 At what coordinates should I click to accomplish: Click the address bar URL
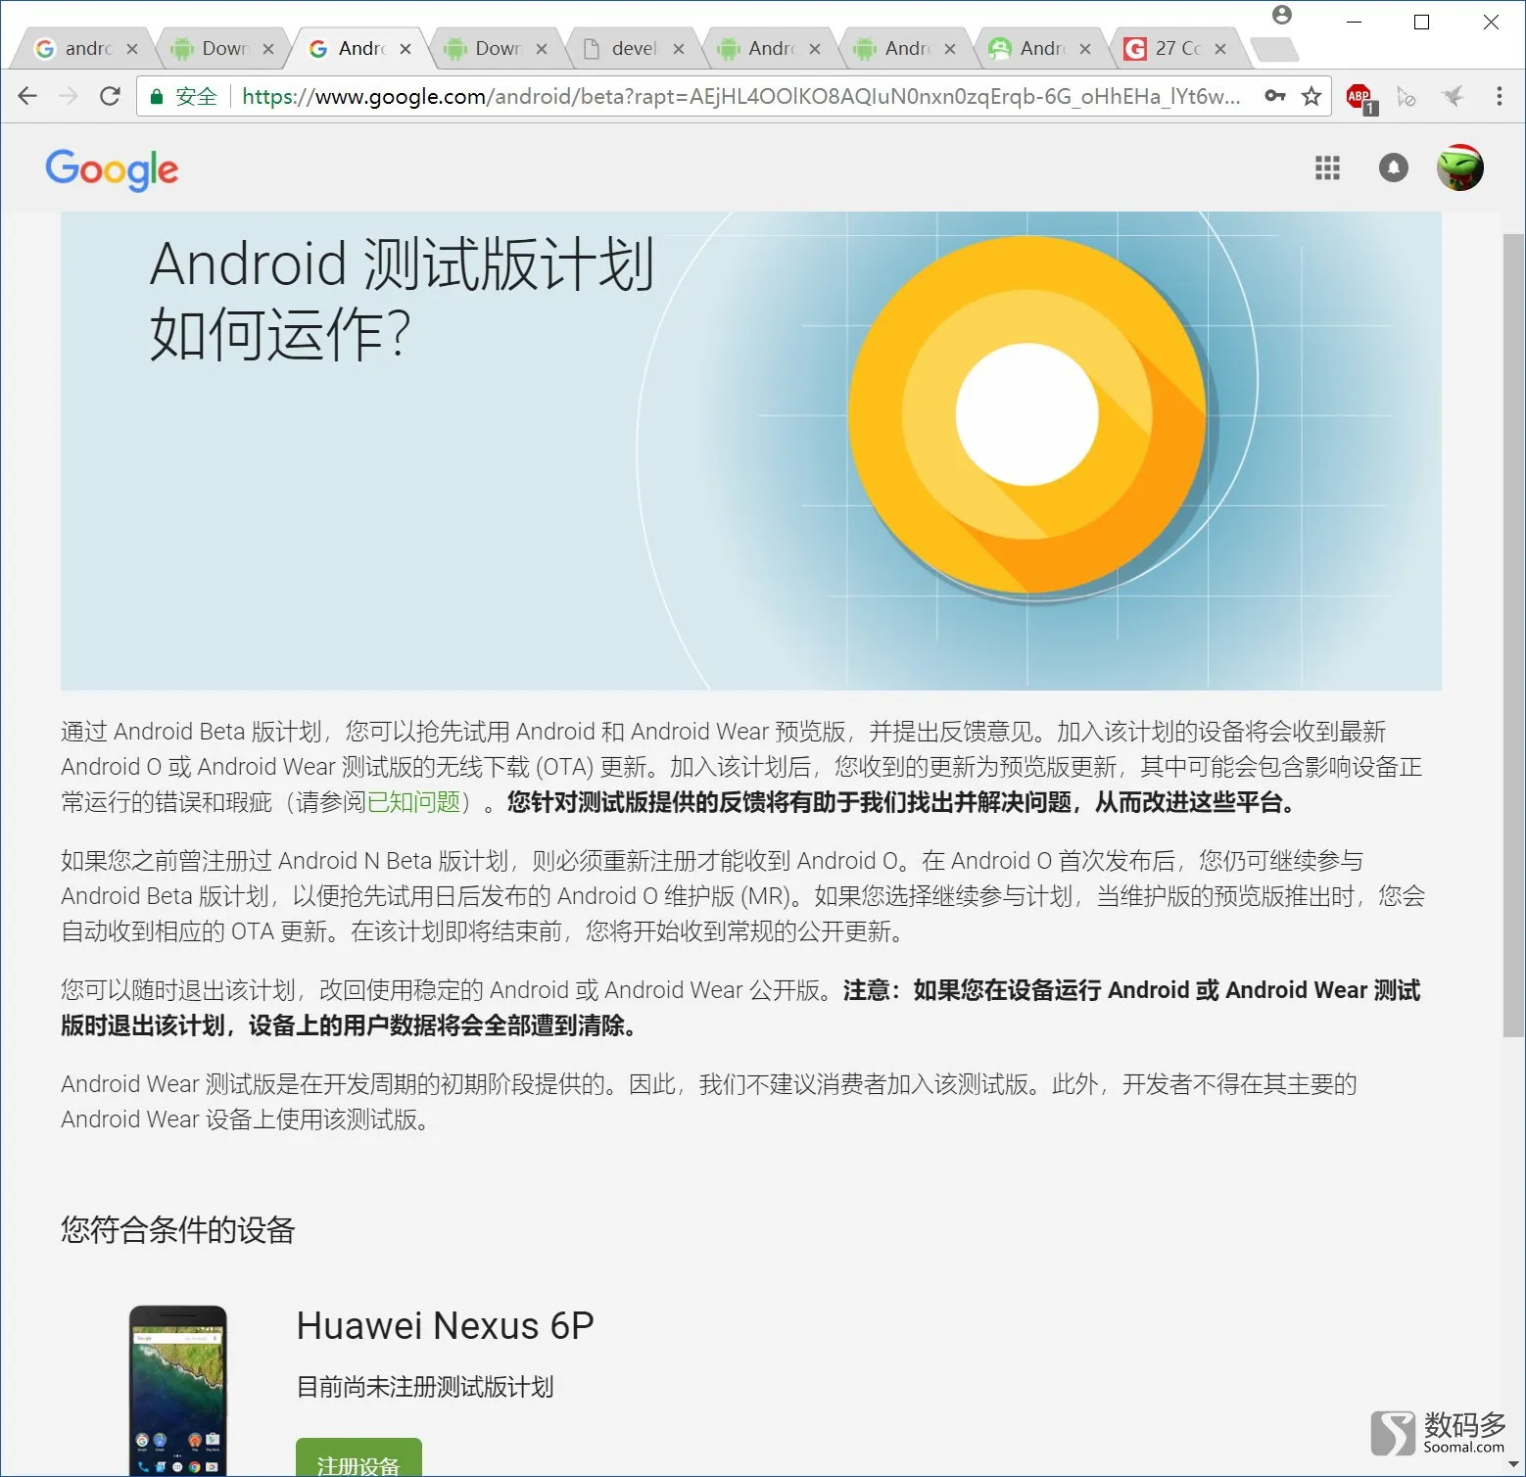click(x=741, y=96)
